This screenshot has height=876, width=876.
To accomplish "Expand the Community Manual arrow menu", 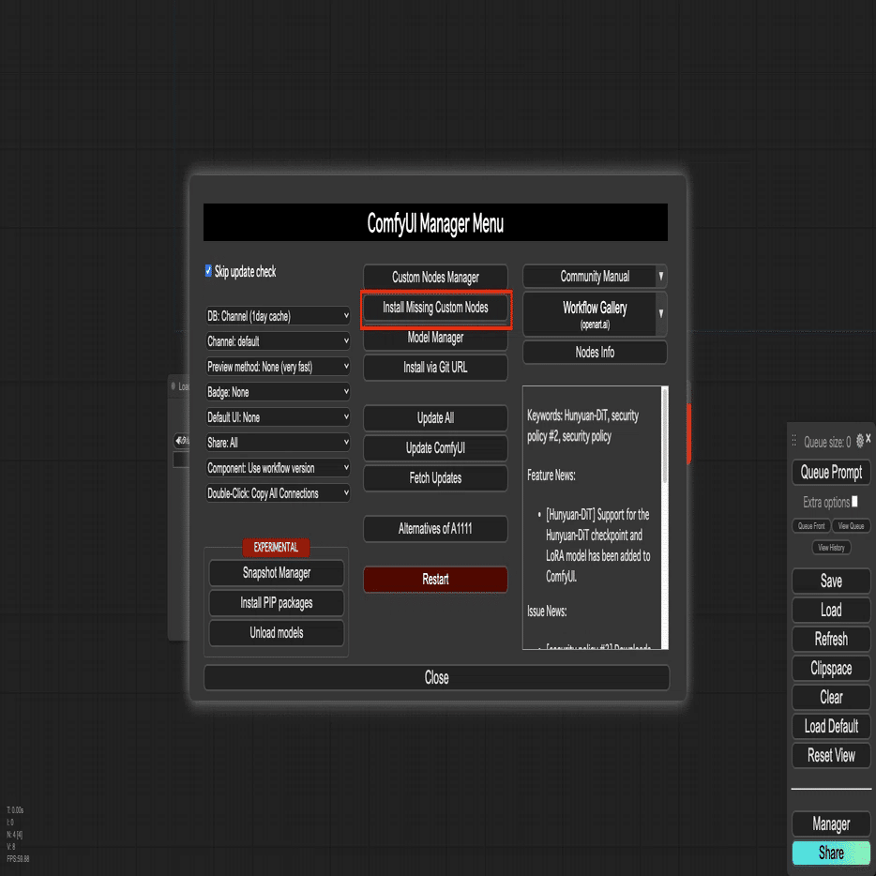I will coord(661,276).
